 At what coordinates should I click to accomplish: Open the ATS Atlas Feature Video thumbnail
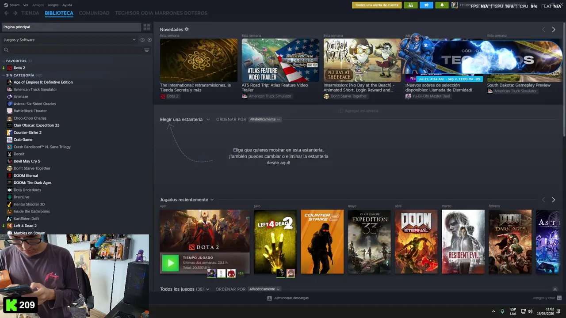coord(280,60)
